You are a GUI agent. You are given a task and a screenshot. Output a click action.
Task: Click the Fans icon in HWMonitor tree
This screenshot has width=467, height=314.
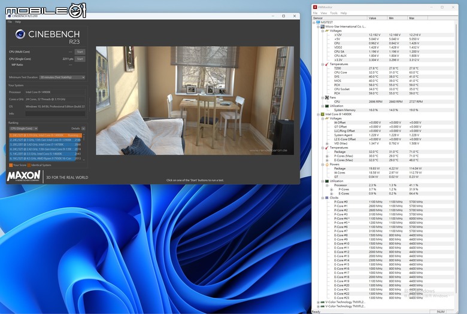tap(327, 97)
